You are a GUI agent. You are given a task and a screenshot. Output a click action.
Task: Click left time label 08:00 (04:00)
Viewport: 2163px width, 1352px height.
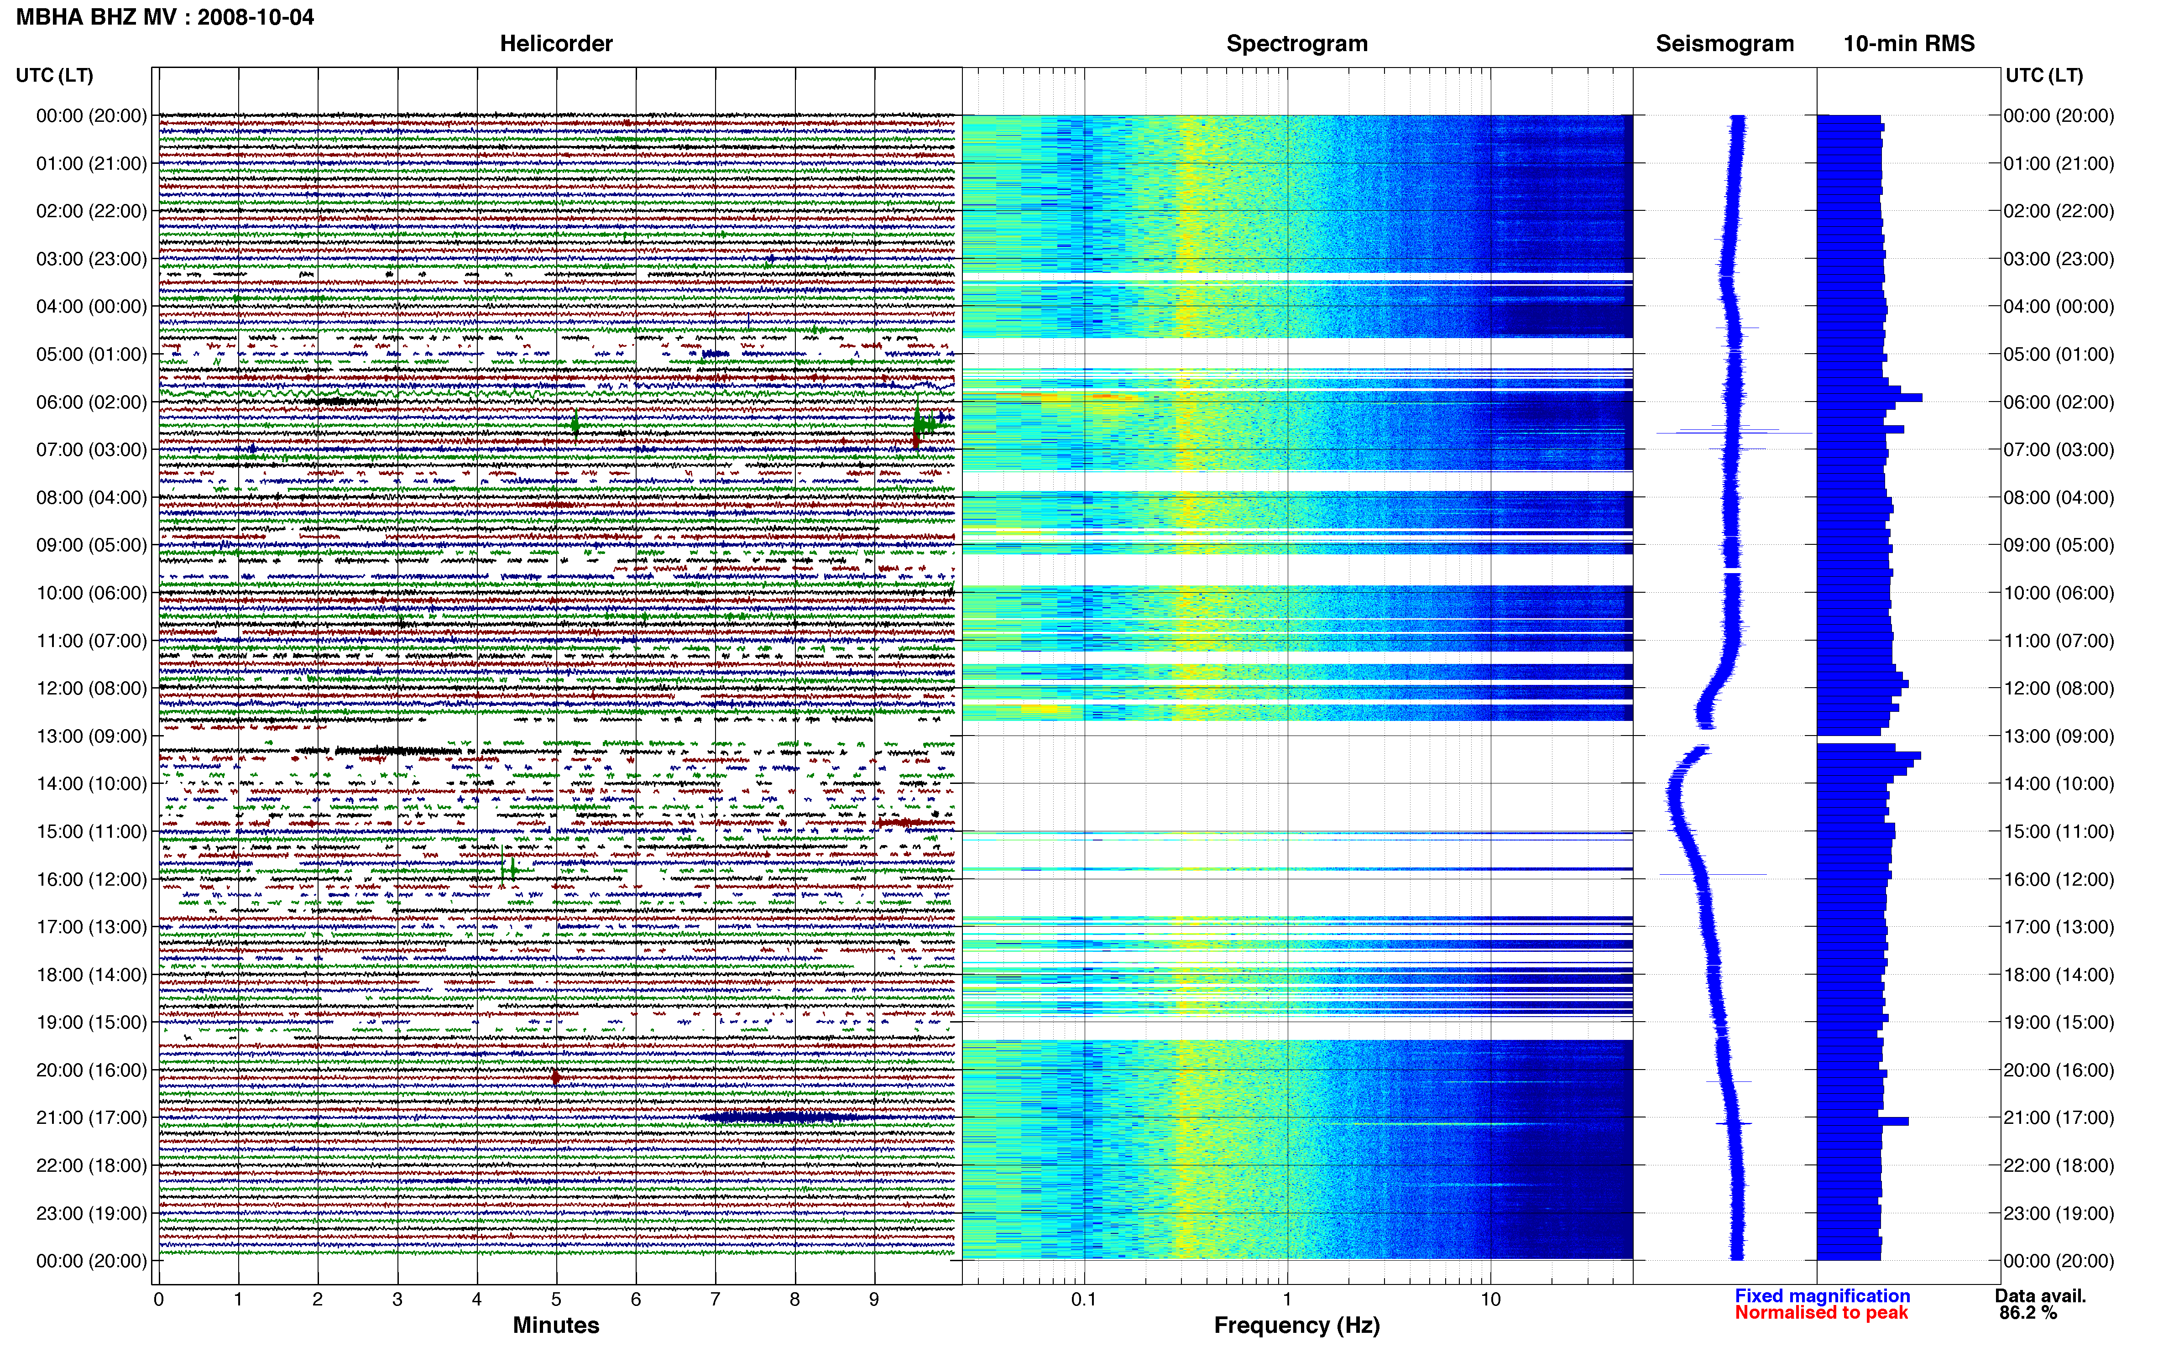(91, 497)
